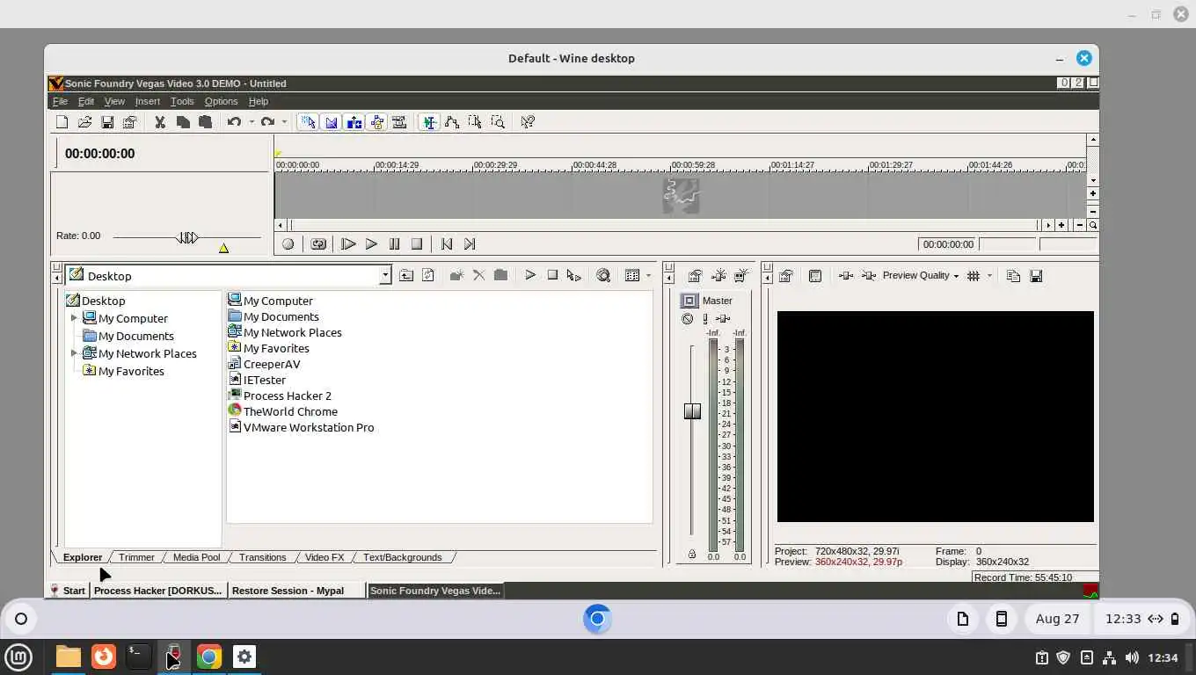Switch to the Text/Backgrounds tab
This screenshot has height=675, width=1196.
pos(402,557)
